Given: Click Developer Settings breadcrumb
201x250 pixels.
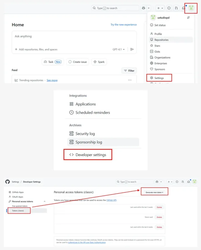Looking at the screenshot, I should pyautogui.click(x=32, y=182).
